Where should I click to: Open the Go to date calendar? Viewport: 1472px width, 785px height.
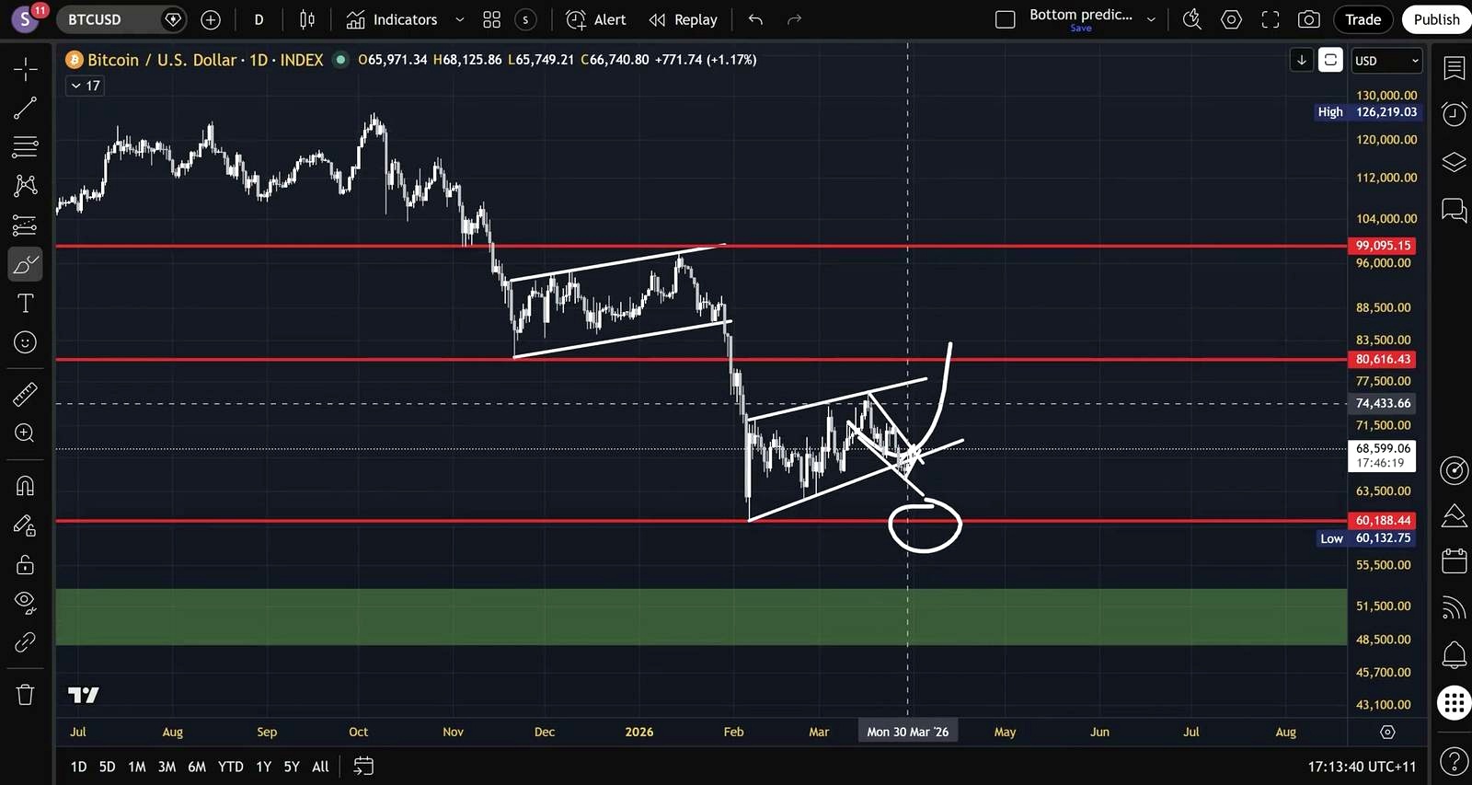(363, 766)
